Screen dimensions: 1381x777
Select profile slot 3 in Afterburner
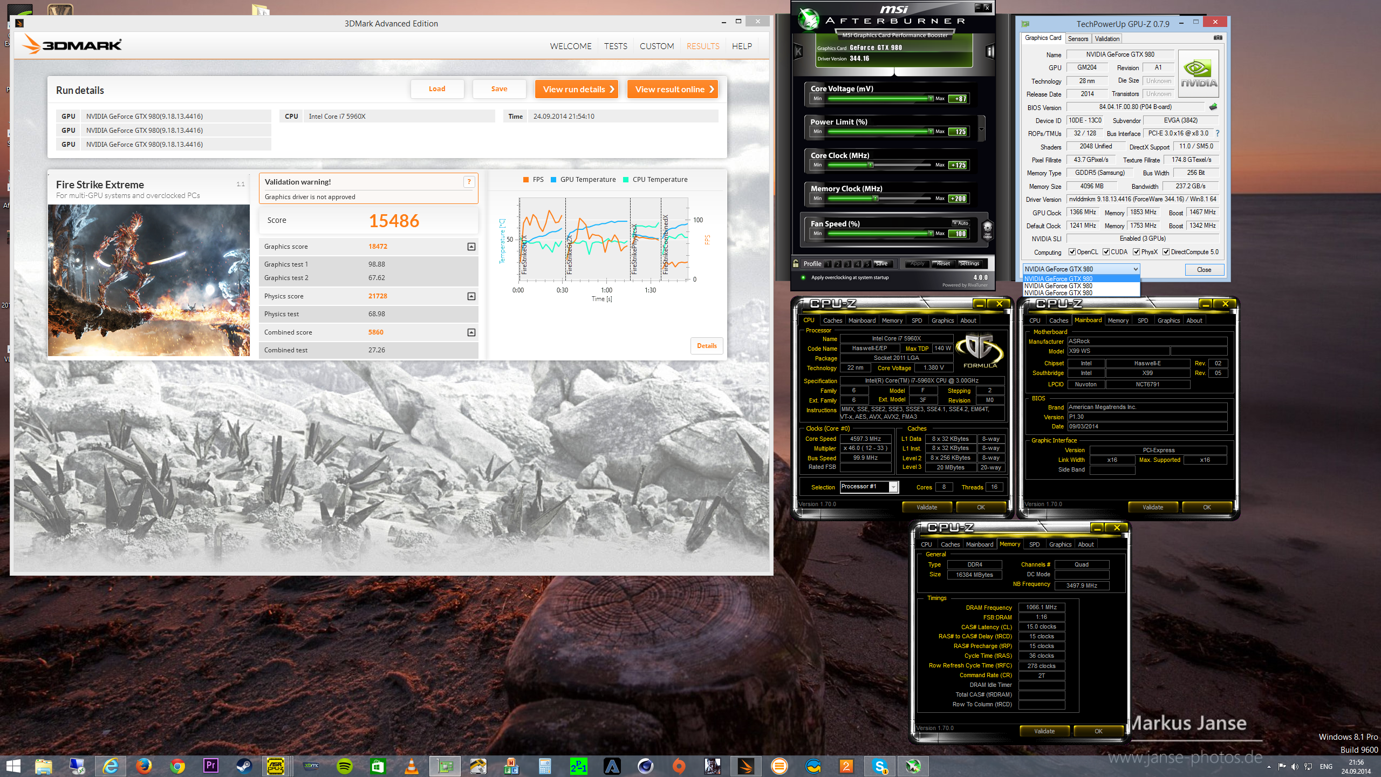pyautogui.click(x=847, y=264)
